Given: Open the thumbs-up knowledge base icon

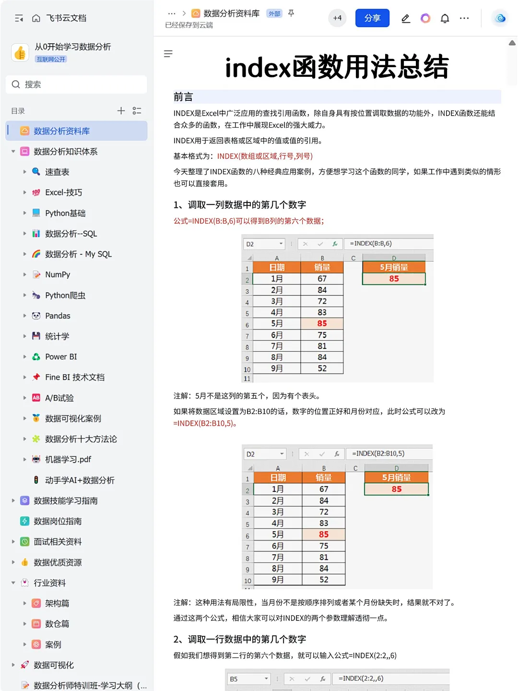Looking at the screenshot, I should (20, 52).
